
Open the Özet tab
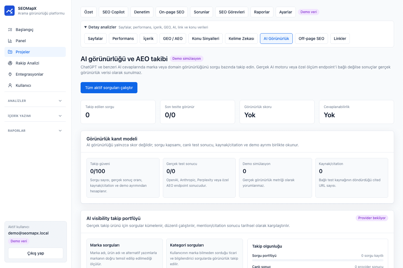click(89, 12)
